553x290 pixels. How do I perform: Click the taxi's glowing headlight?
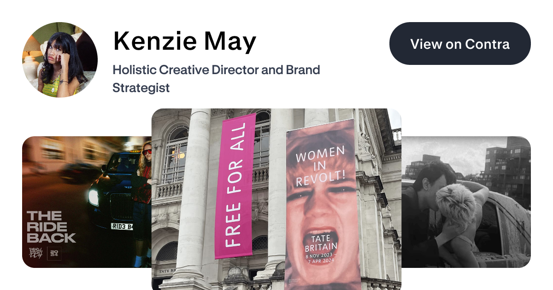tap(94, 197)
